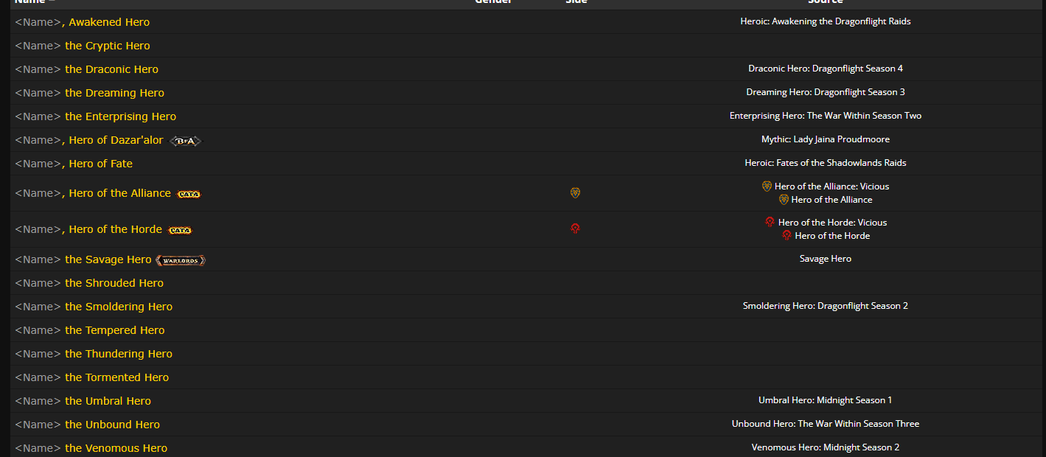The width and height of the screenshot is (1046, 457).
Task: Open the 'Hero of the Horde' title name
Action: [x=116, y=229]
